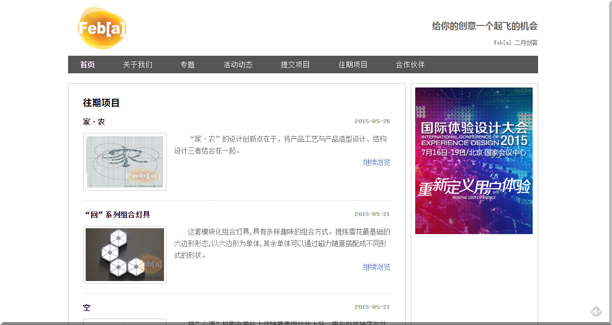Open the 家·农 project thumbnail image
The height and width of the screenshot is (325, 612).
tap(125, 162)
